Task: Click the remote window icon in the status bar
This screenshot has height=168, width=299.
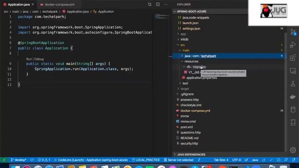Action: 4,160
